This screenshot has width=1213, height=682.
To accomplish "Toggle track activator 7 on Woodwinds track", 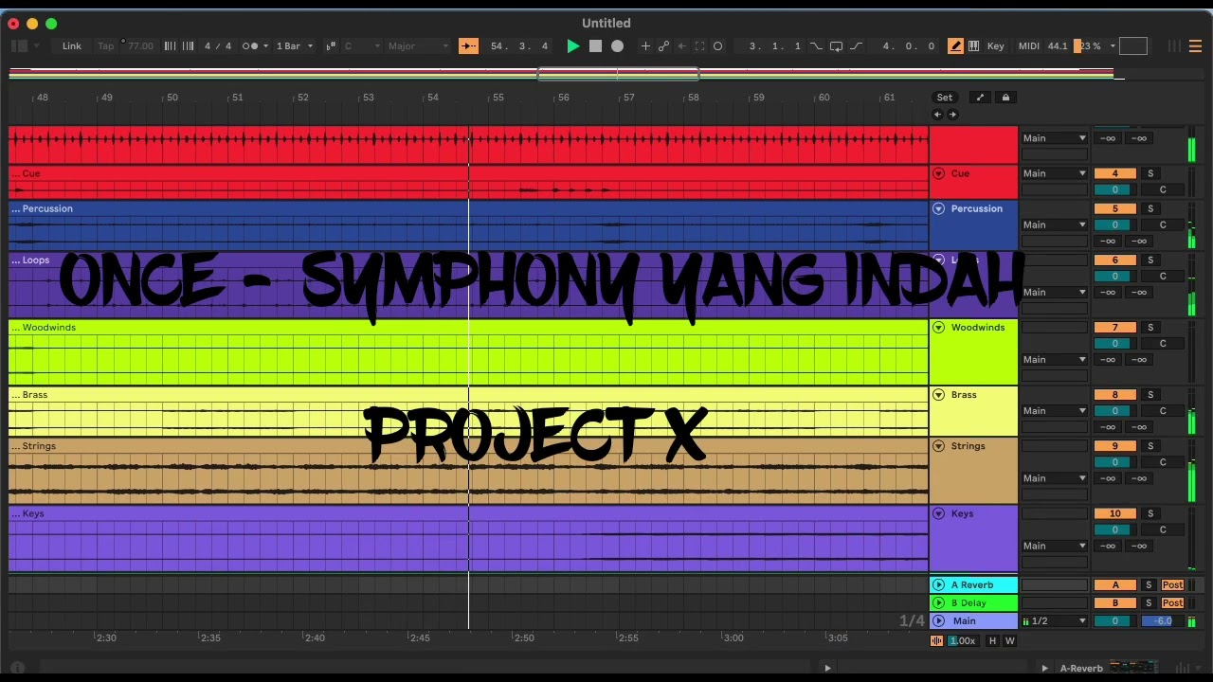I will coord(1114,327).
